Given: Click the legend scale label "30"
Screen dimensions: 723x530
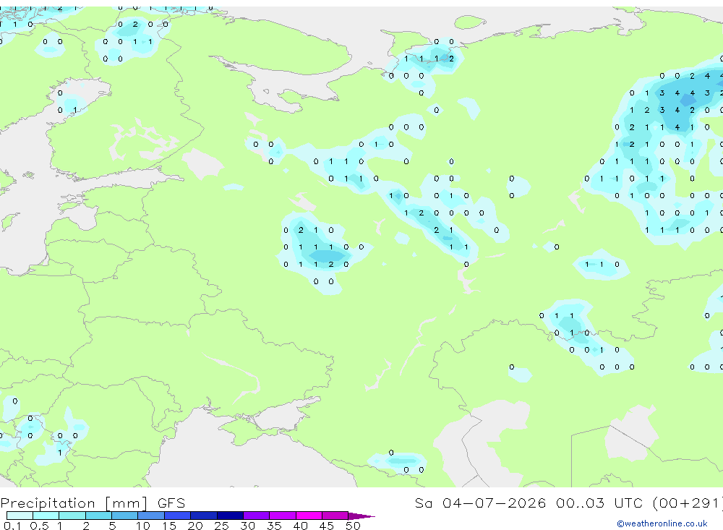Looking at the screenshot, I should point(247,526).
